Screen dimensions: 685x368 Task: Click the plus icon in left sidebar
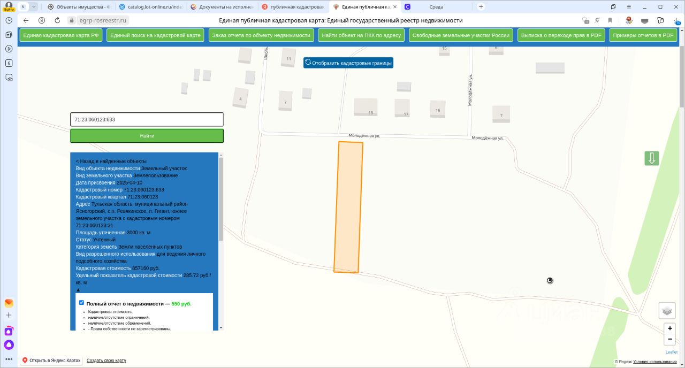point(9,316)
